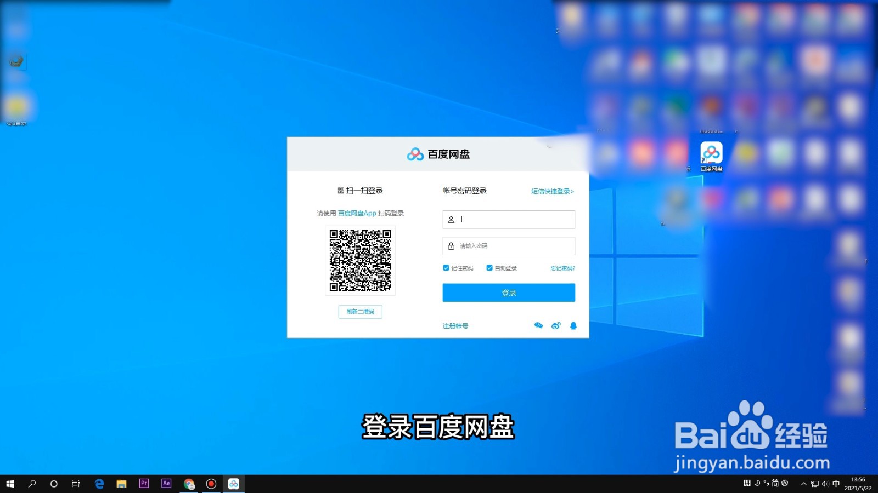This screenshot has width=878, height=493.
Task: Open IME settings gear icon
Action: [785, 483]
